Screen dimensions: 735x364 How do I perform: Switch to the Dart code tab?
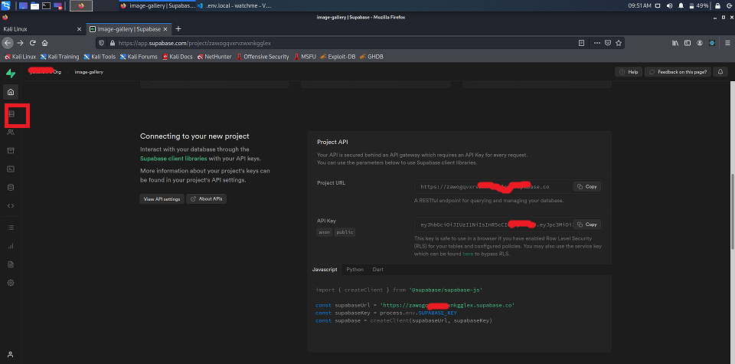tap(377, 270)
